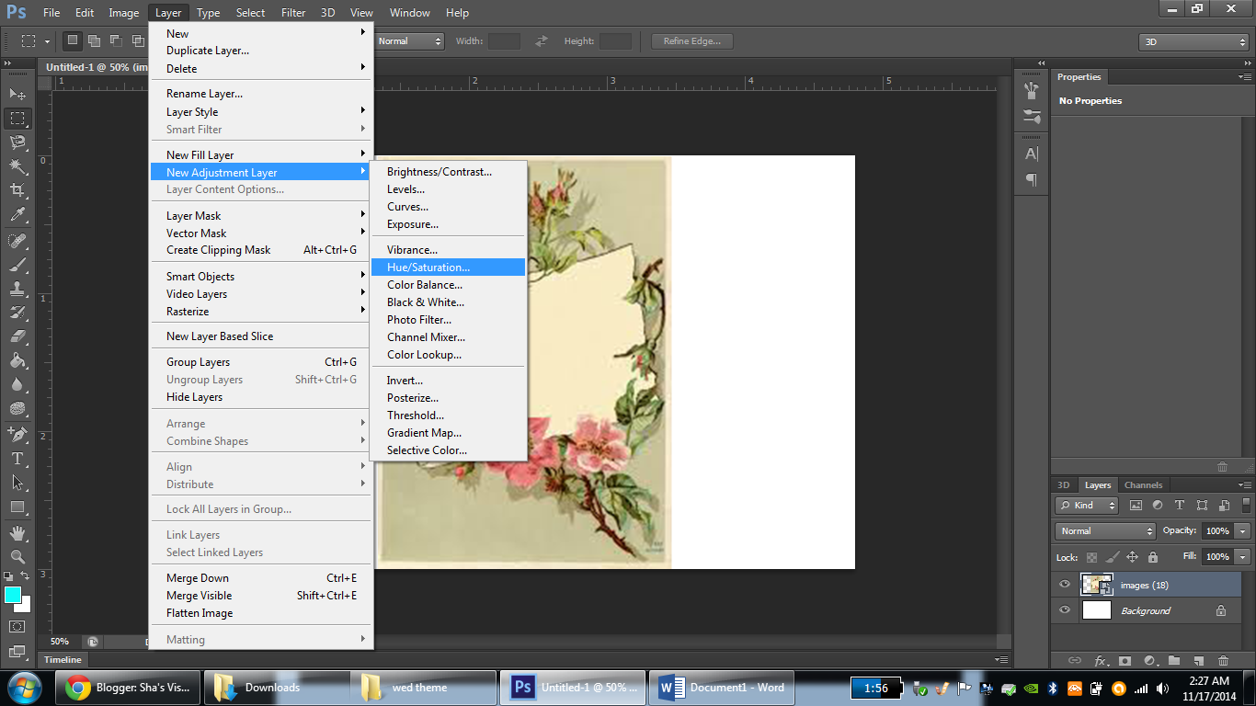Select the Crop tool
This screenshot has height=706, width=1256.
(x=17, y=190)
